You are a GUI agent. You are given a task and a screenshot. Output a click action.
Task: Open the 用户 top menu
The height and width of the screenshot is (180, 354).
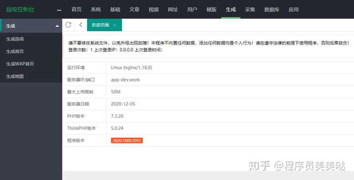[x=192, y=9]
